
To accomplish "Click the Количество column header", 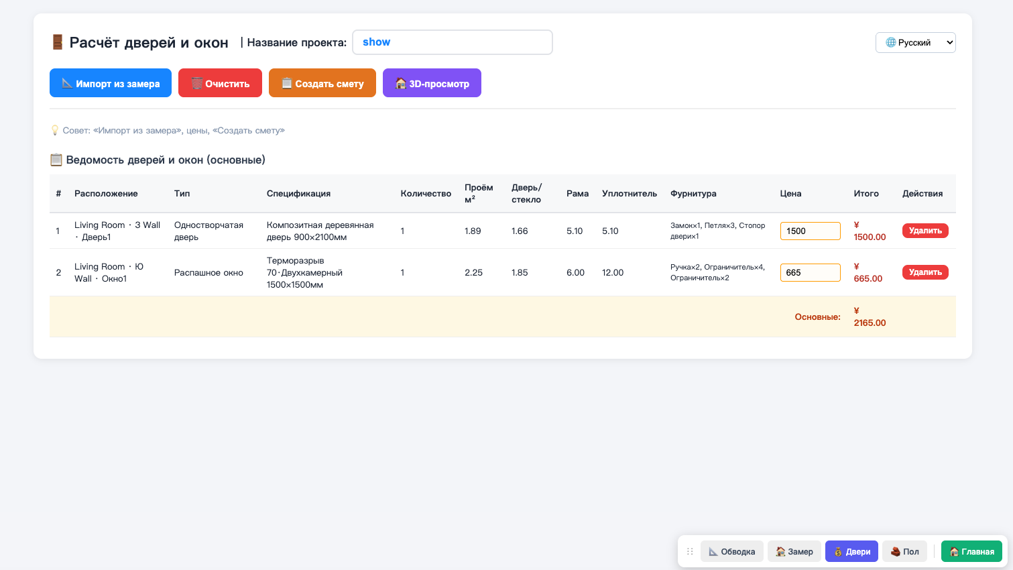I will (x=426, y=194).
